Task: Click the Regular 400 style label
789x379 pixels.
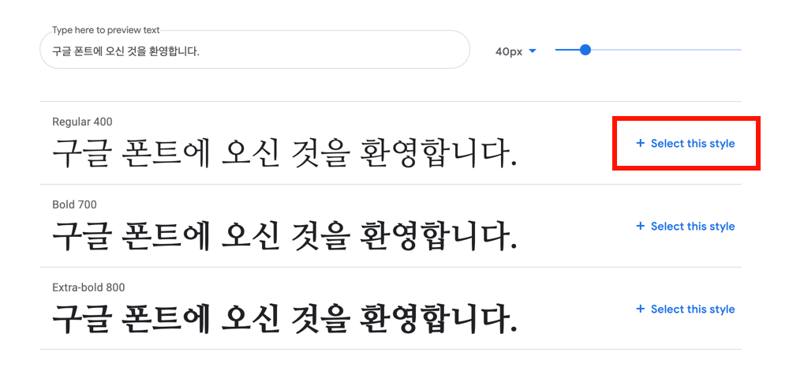Action: [x=82, y=122]
